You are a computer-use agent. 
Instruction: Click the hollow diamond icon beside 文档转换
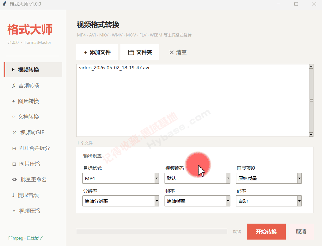pos(13,117)
